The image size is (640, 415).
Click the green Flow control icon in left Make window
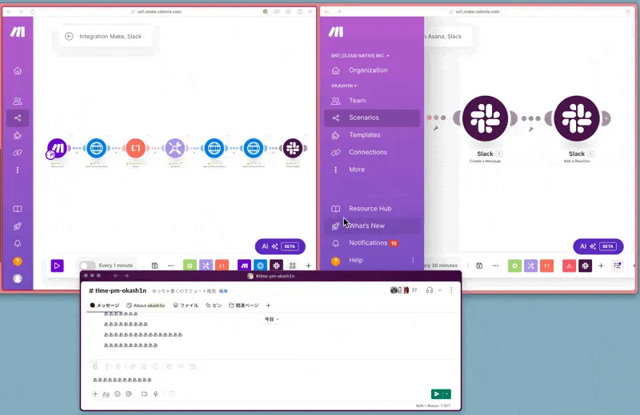190,265
